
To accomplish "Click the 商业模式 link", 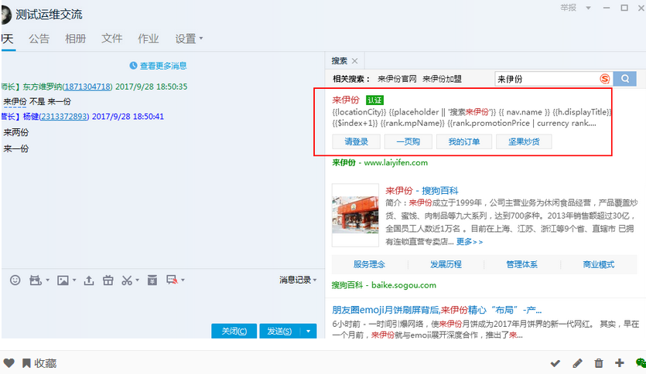I will tap(598, 264).
